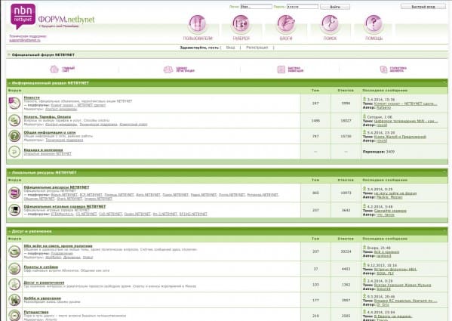Image resolution: width=452 pixels, height=321 pixels.
Task: Open the Хобби и увлечения forum
Action: pos(42,298)
